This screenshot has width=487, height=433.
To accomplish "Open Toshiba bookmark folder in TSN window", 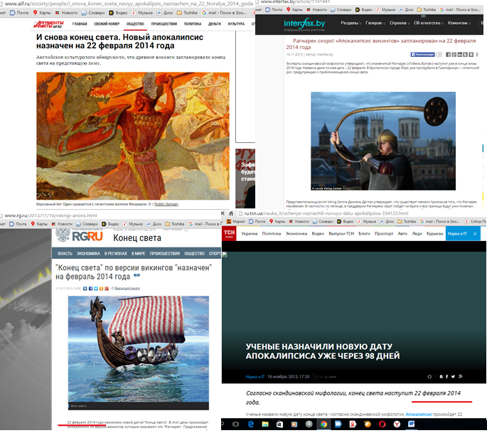I will pyautogui.click(x=407, y=221).
